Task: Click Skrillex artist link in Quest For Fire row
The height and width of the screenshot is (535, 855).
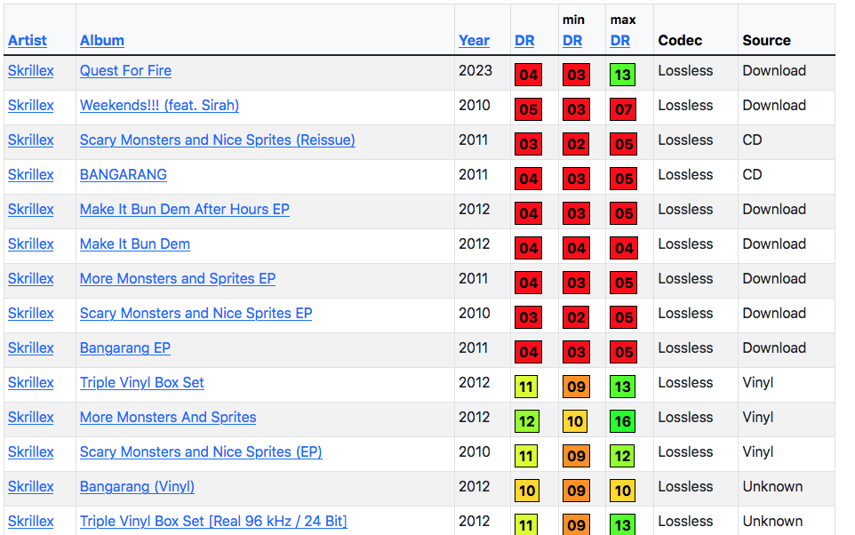Action: 30,71
